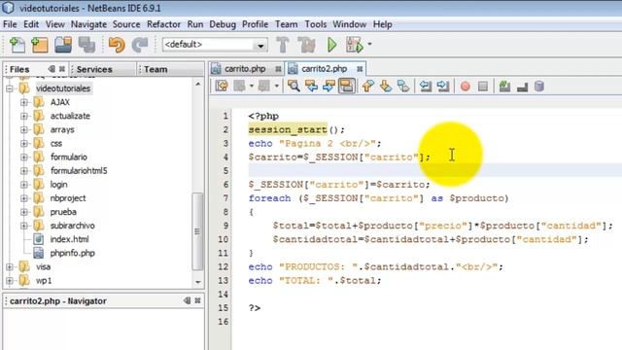Close the Navigator panel

197,300
